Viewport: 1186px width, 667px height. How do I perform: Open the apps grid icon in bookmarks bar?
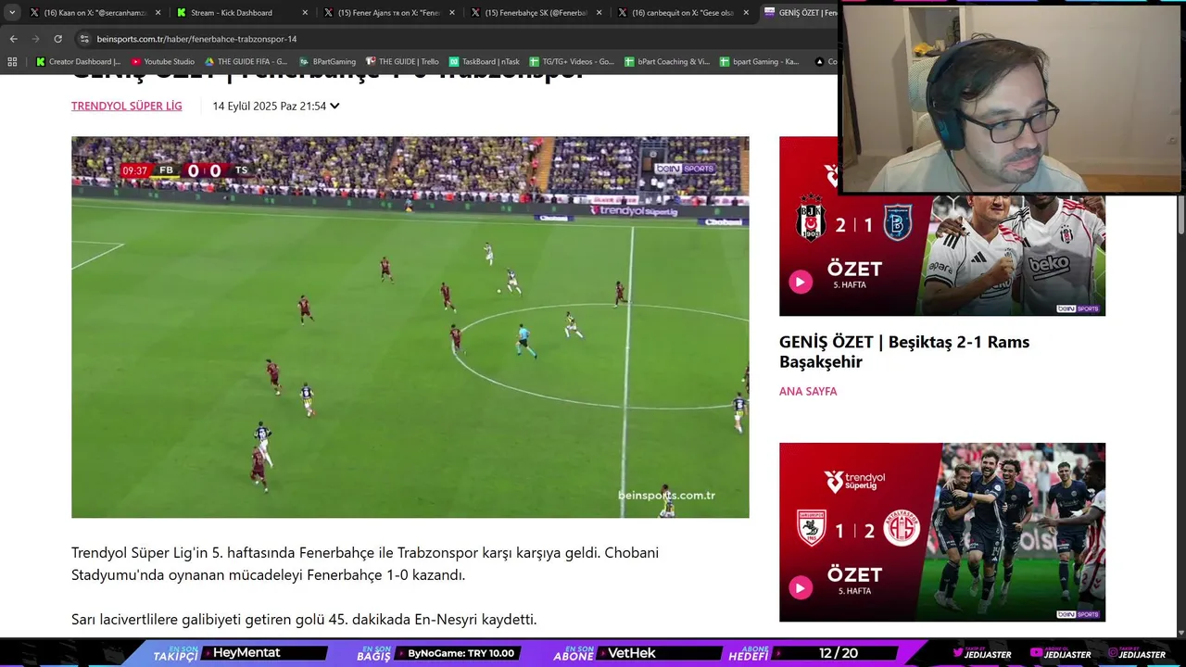pyautogui.click(x=12, y=62)
